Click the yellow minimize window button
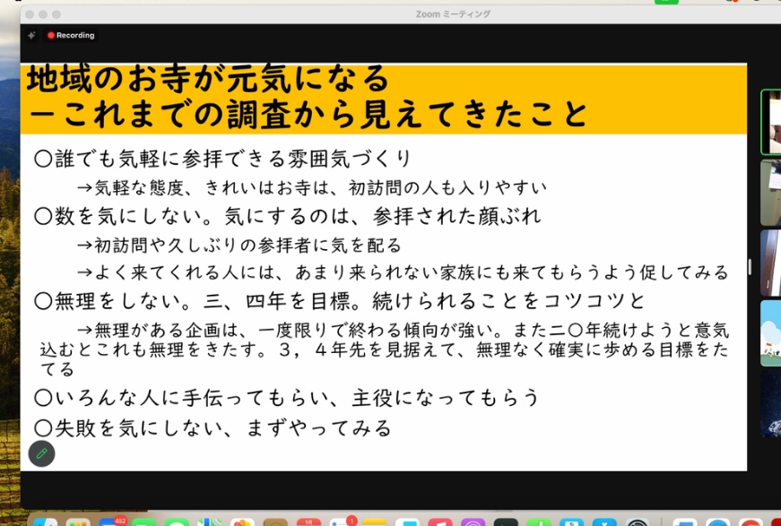 [42, 14]
